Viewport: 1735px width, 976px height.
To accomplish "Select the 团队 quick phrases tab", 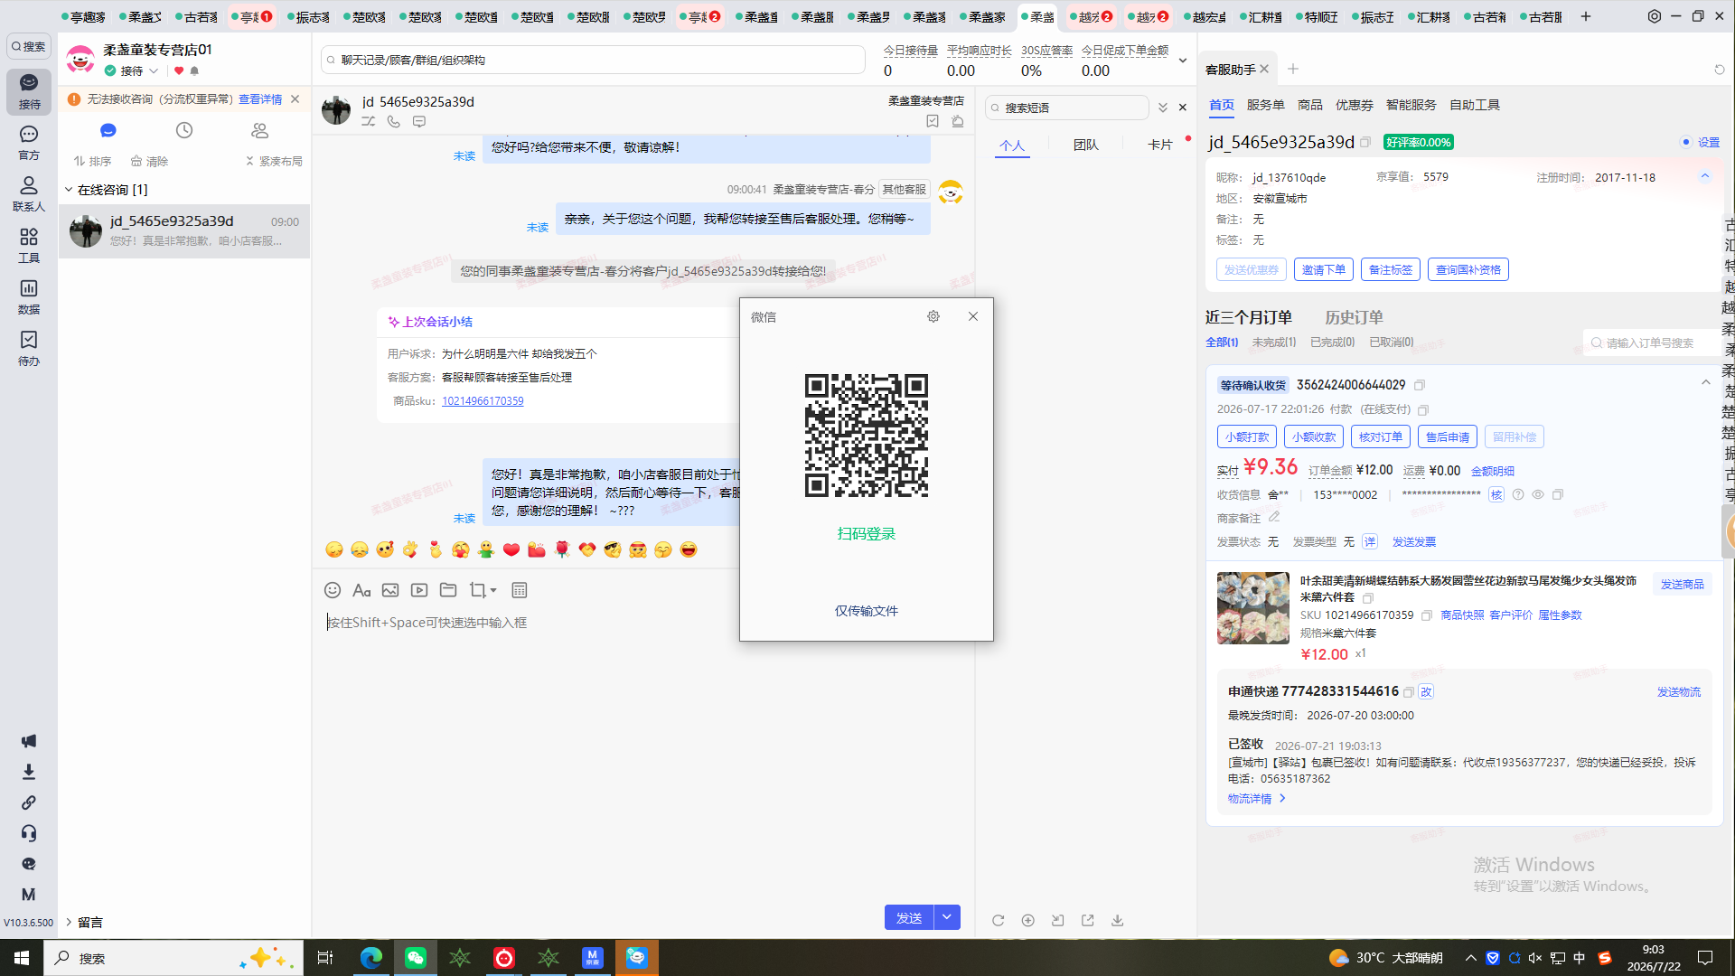I will [1086, 145].
